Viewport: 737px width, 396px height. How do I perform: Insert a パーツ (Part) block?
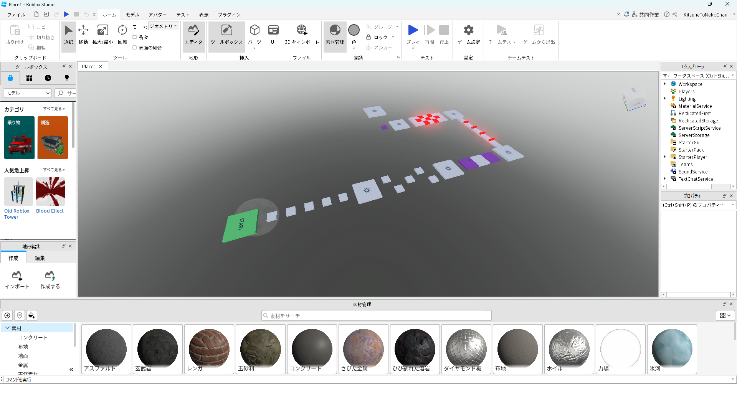(254, 35)
